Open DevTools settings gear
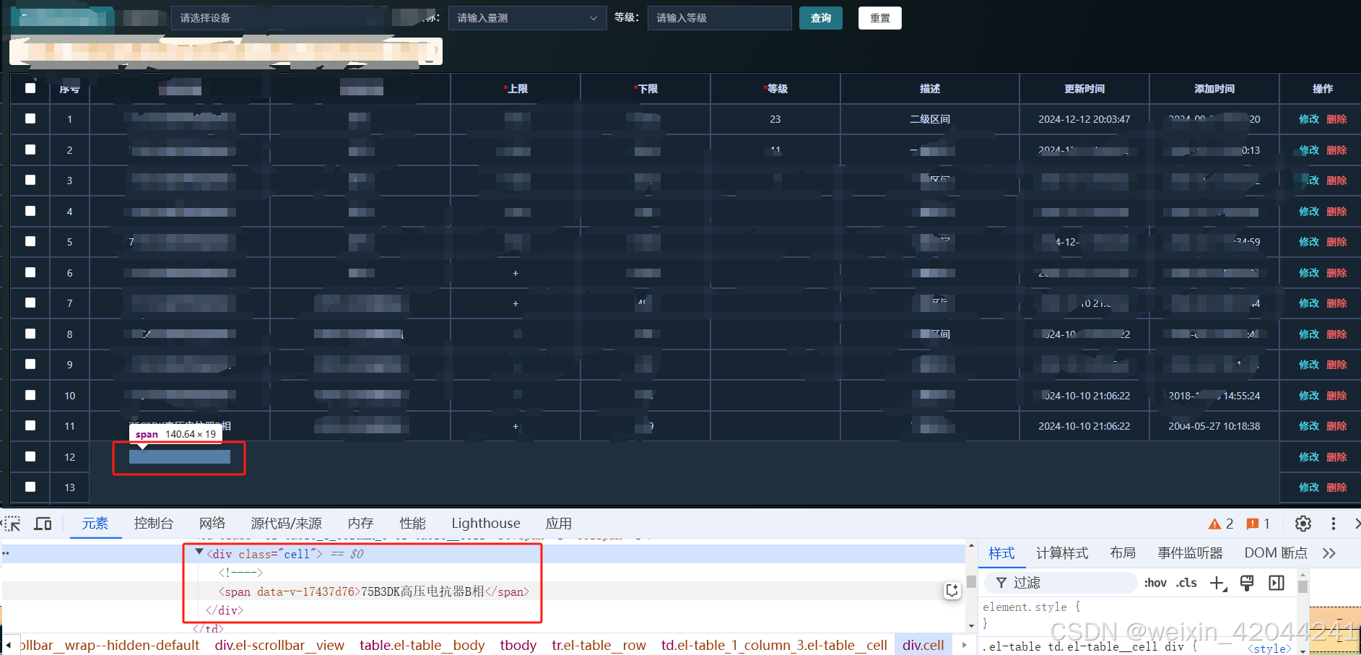Screen dimensions: 1361x655 point(1302,523)
